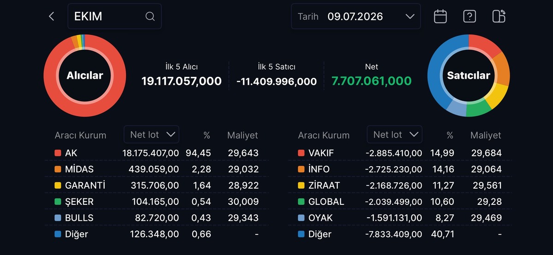Expand the Tarih date dropdown
553x255 pixels.
356,17
